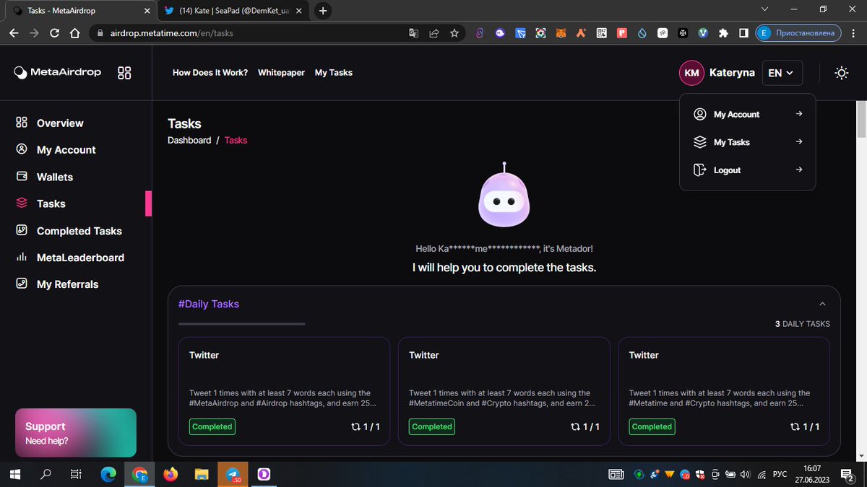Click the translate page icon
The height and width of the screenshot is (487, 867).
coord(413,33)
